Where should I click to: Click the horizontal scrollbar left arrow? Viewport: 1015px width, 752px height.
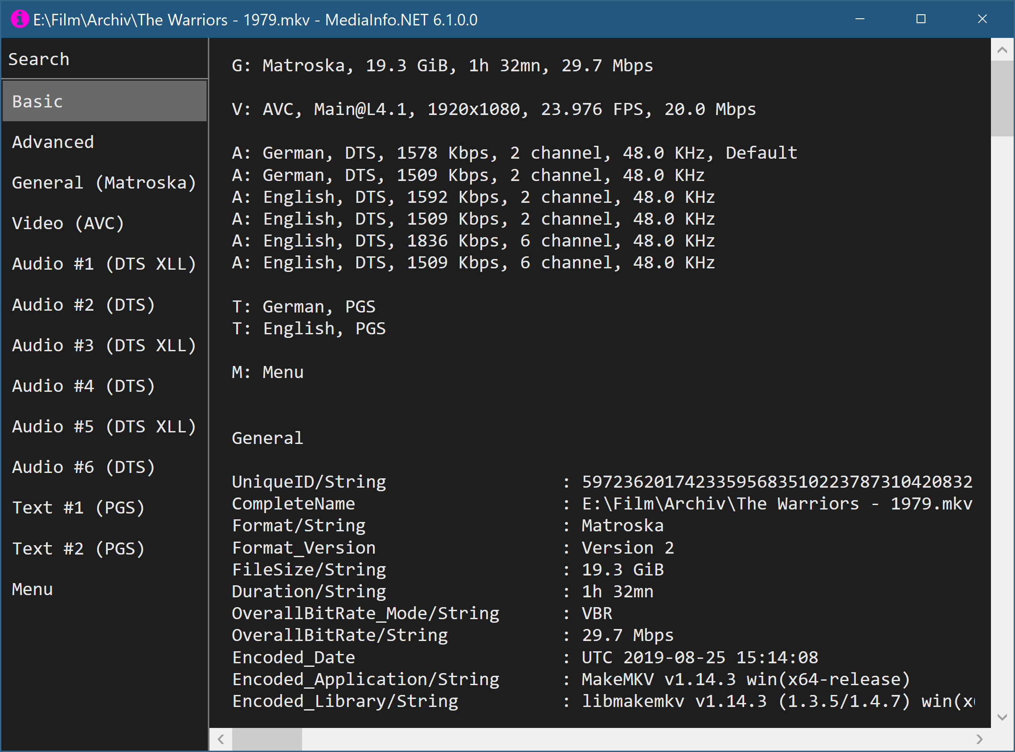coord(221,739)
